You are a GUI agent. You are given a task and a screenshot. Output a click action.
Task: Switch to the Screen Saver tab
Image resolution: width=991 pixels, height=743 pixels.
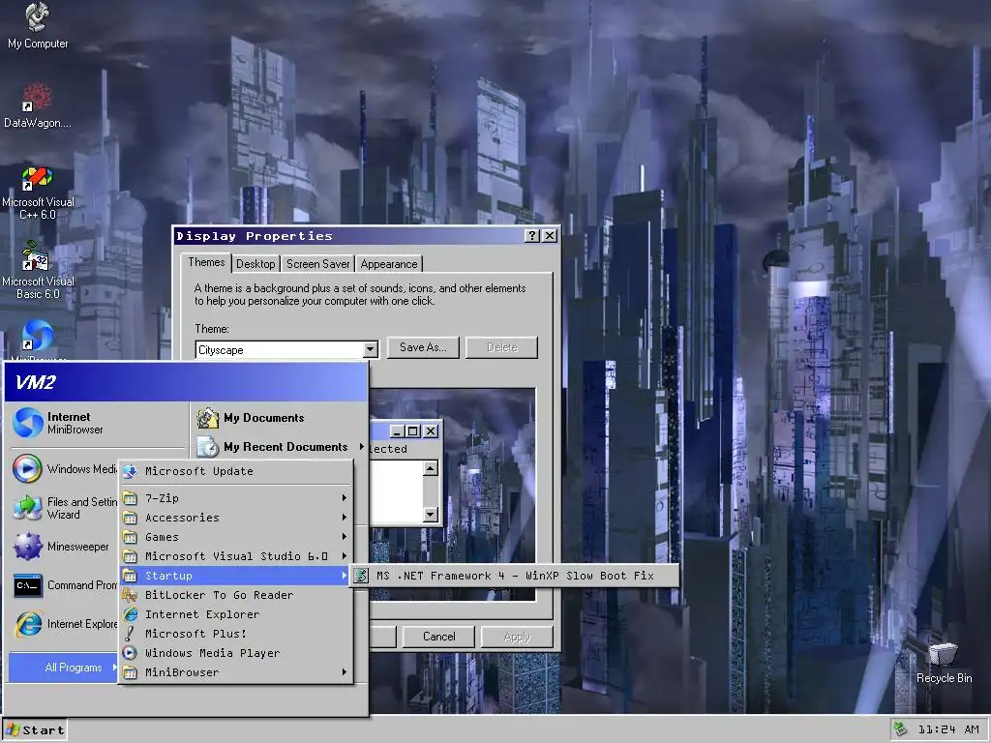click(x=317, y=264)
